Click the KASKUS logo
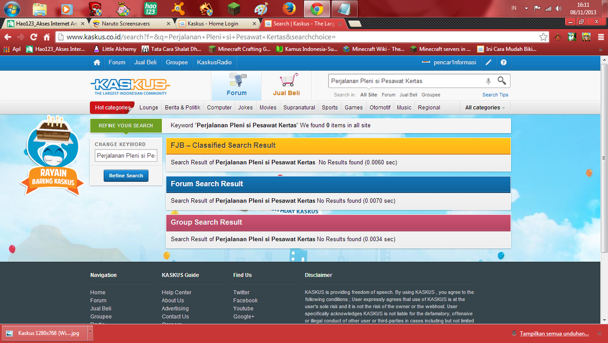608x343 pixels. click(x=130, y=86)
